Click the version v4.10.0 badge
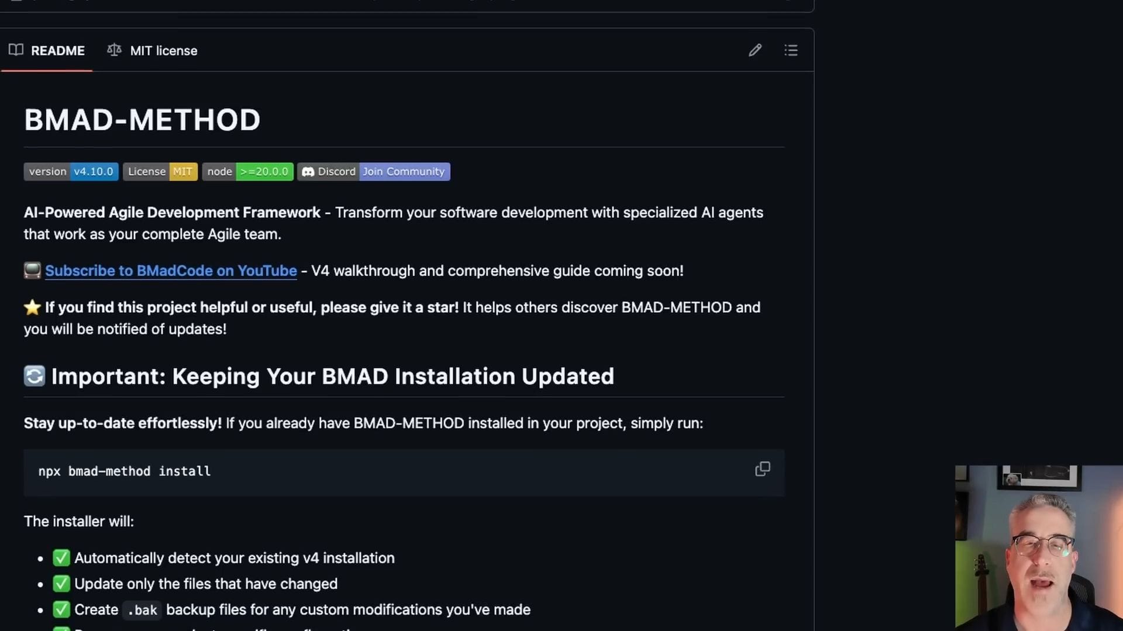The height and width of the screenshot is (631, 1123). tap(71, 172)
